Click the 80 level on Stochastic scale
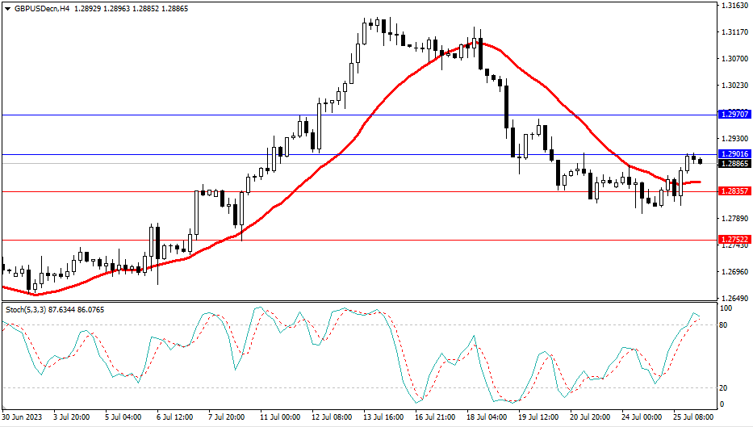 coord(724,325)
